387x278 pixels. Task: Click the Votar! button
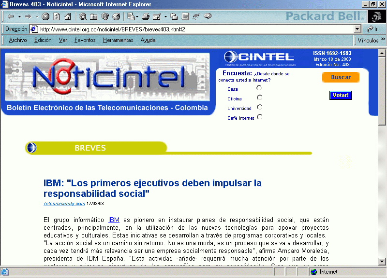tap(341, 95)
